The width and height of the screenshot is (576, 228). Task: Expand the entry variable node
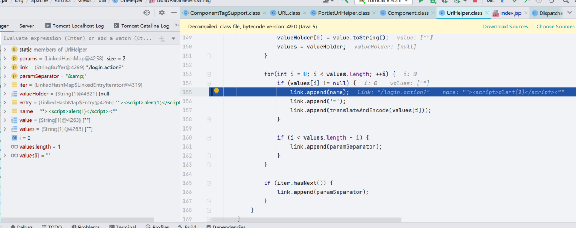[x=5, y=102]
